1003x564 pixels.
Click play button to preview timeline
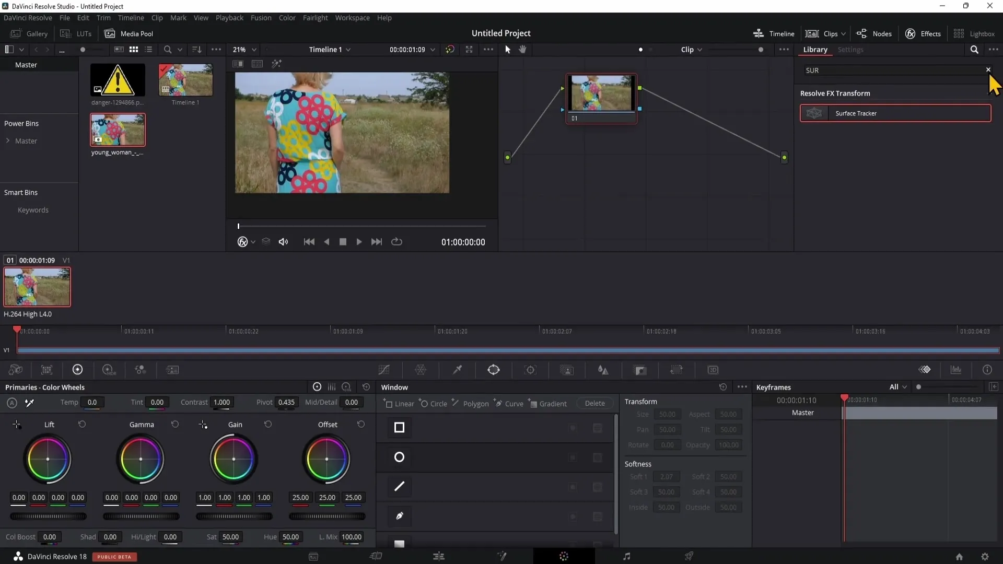click(x=359, y=242)
